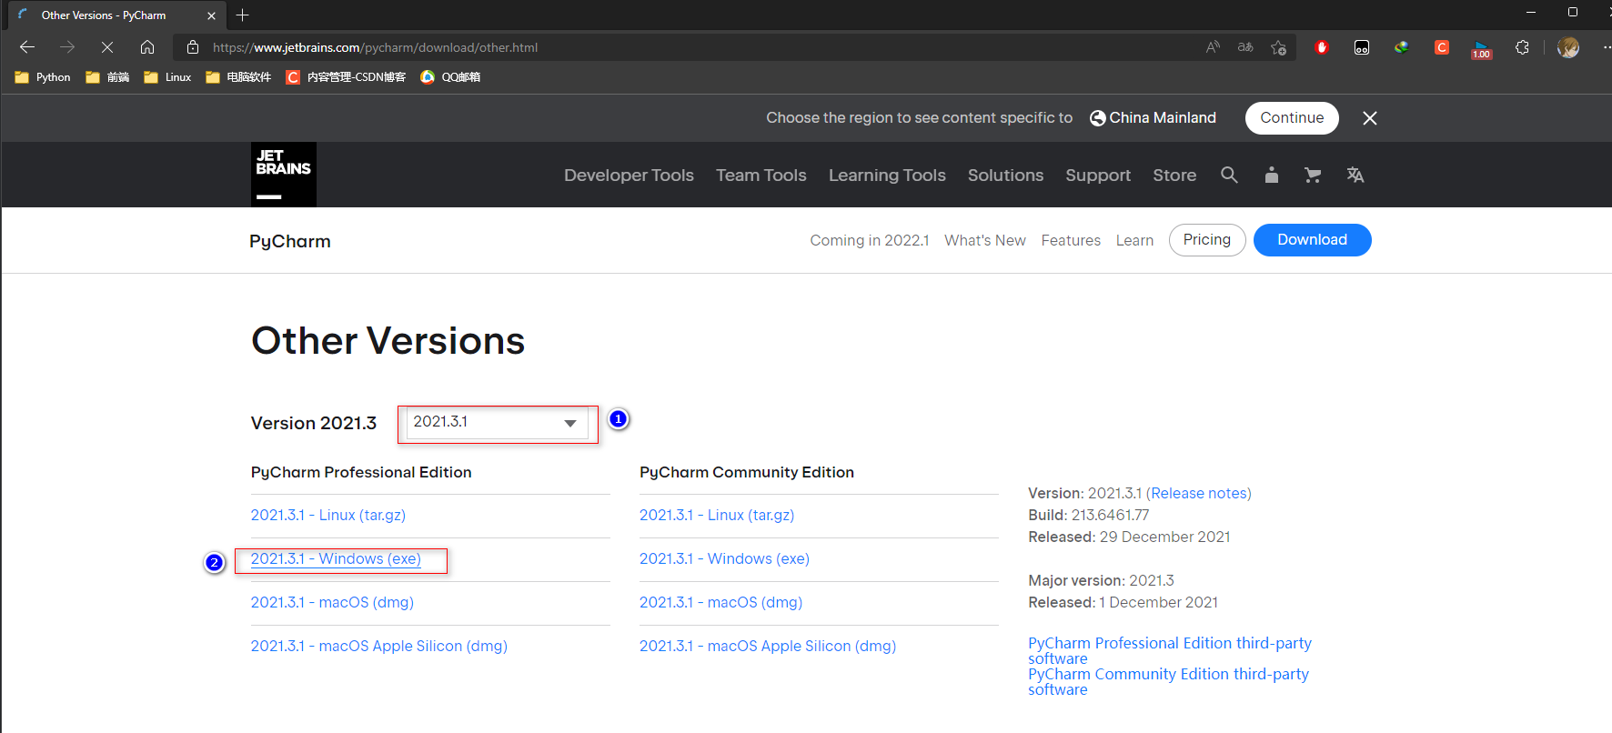Go to Coming in 2022.1 page
Image resolution: width=1612 pixels, height=733 pixels.
tap(870, 240)
